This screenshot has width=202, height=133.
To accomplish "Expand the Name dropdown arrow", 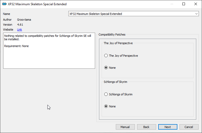I will pos(196,14).
